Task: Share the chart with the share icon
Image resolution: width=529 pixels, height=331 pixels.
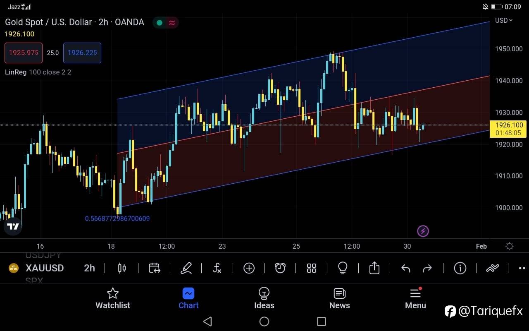Action: pyautogui.click(x=374, y=268)
